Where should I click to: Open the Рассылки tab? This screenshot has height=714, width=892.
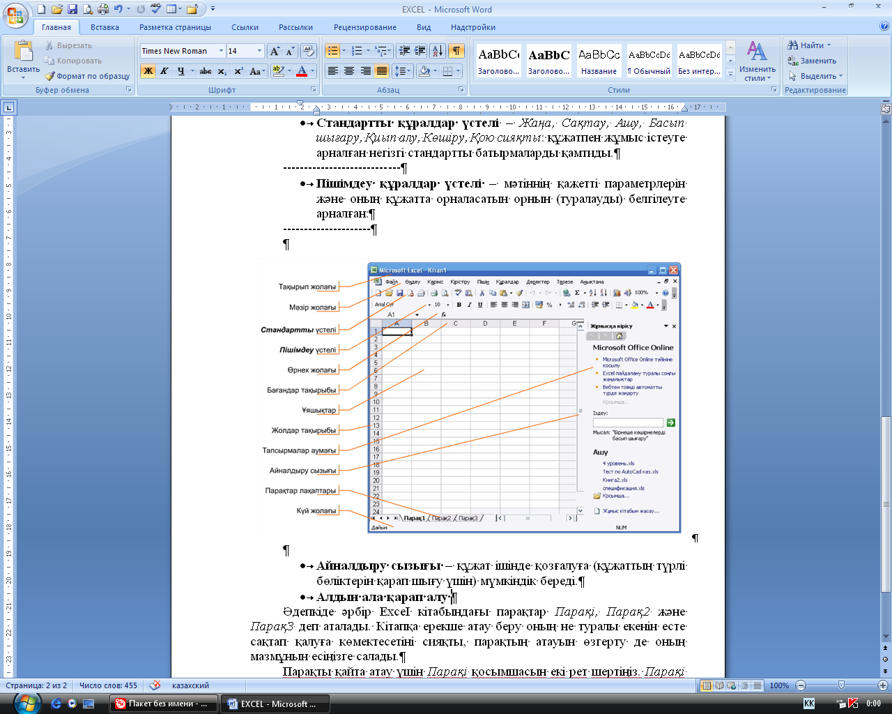point(295,27)
